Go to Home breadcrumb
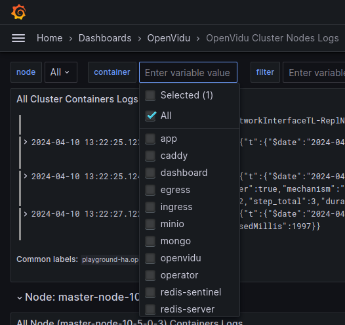The width and height of the screenshot is (345, 325). (49, 38)
